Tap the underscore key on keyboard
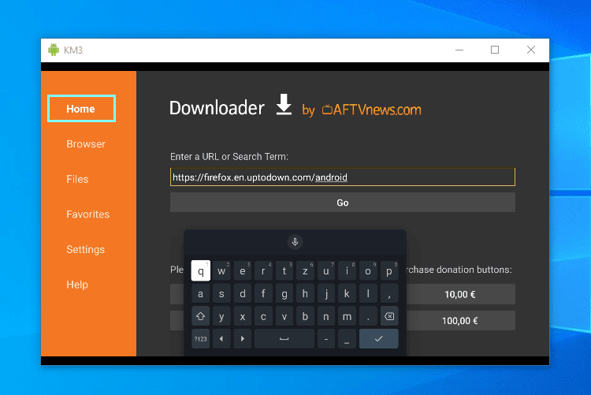The image size is (591, 395). 348,339
